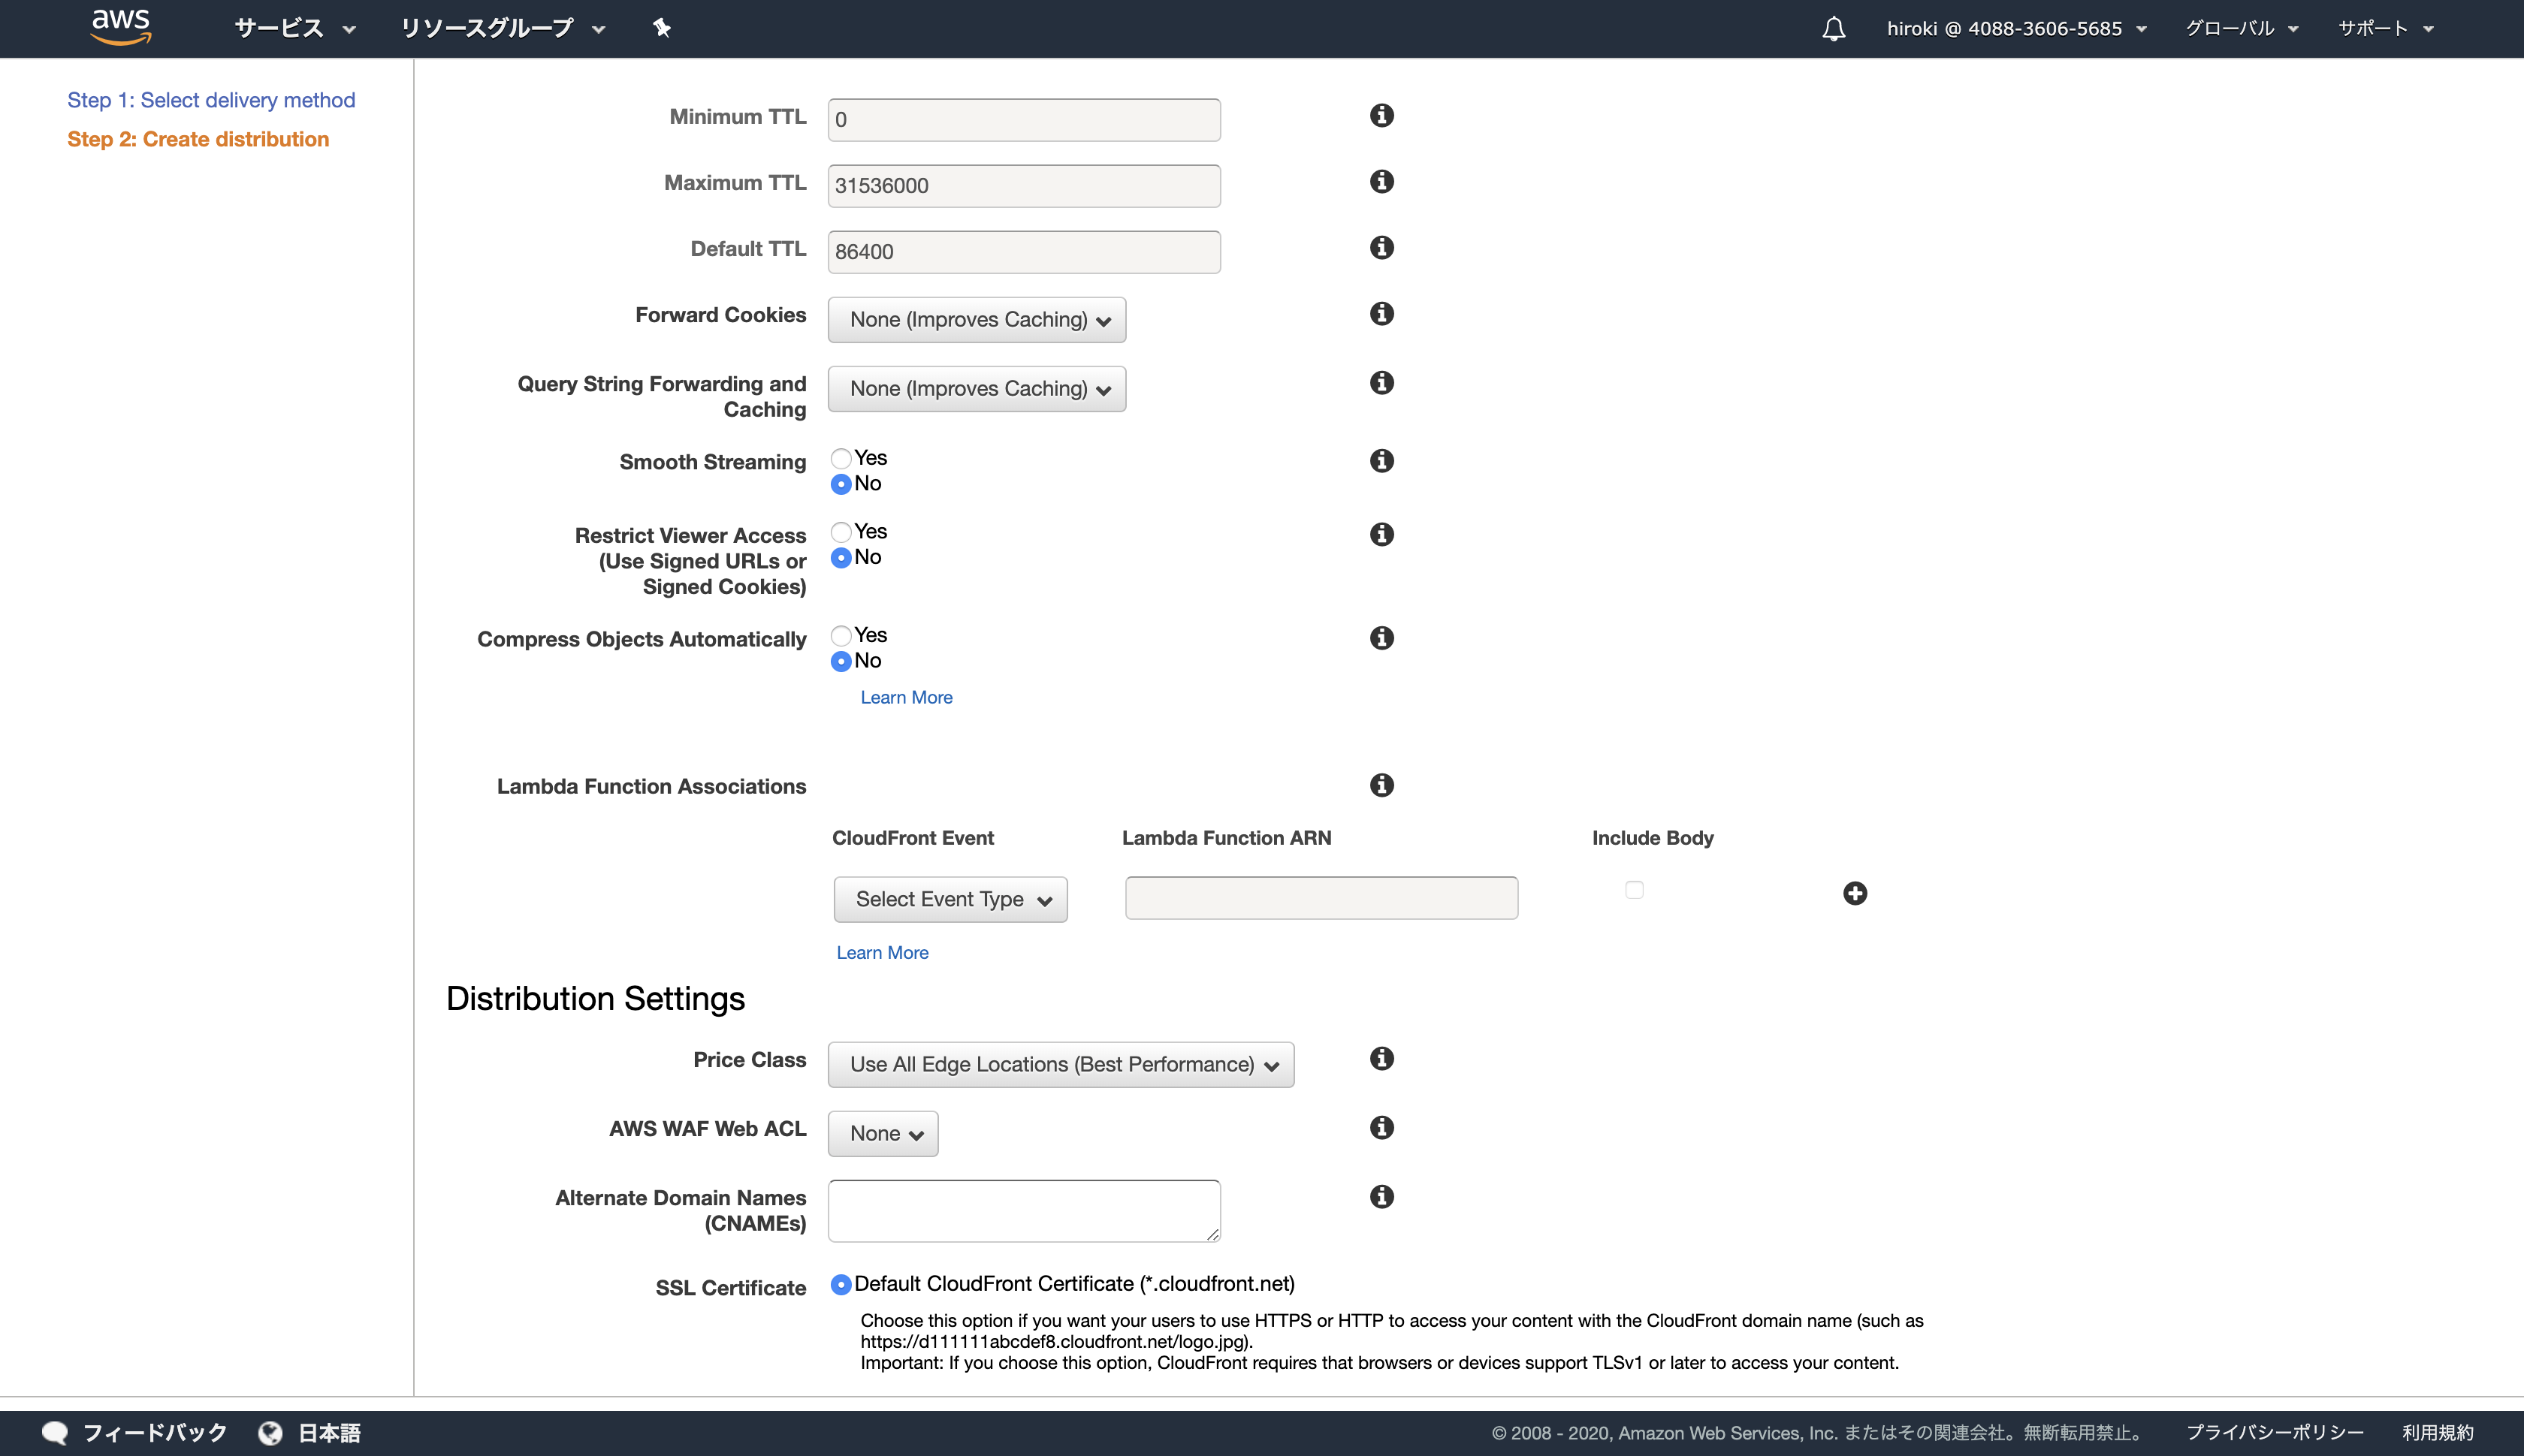The height and width of the screenshot is (1456, 2524).
Task: Open the サービス menu
Action: 294,28
